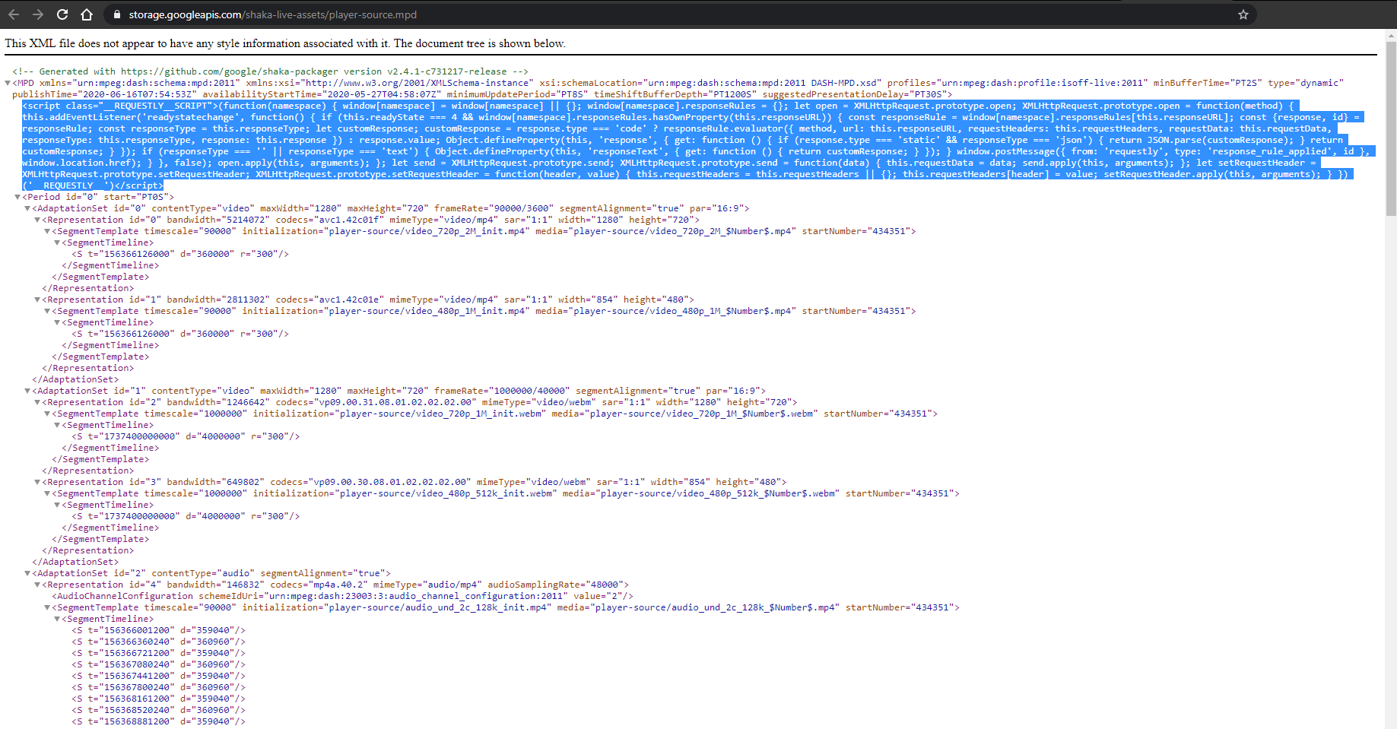Open the browser home page
The height and width of the screenshot is (729, 1397).
[x=86, y=14]
